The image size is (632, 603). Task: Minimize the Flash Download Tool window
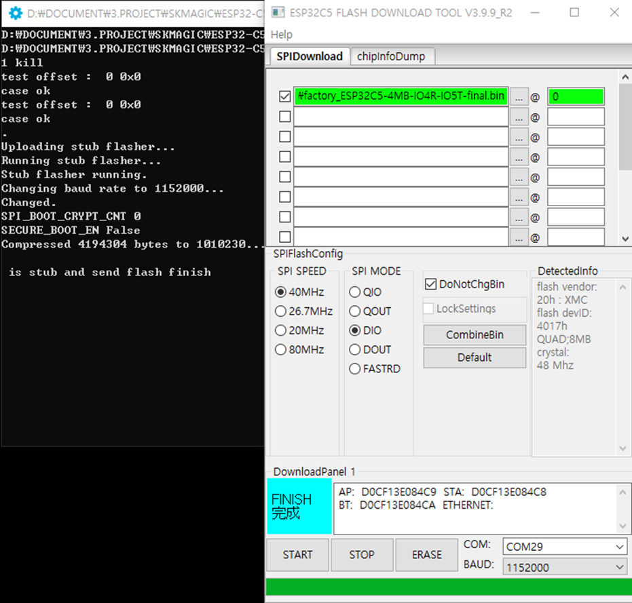coord(535,12)
